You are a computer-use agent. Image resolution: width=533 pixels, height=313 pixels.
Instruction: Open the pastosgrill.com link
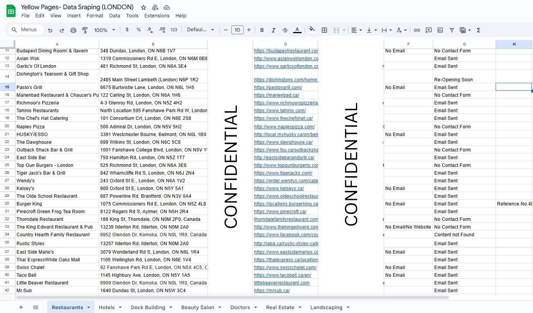(x=278, y=88)
